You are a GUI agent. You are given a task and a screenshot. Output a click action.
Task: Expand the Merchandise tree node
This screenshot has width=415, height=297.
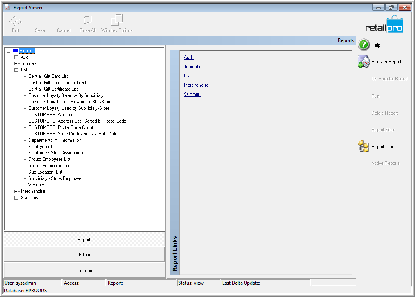16,191
